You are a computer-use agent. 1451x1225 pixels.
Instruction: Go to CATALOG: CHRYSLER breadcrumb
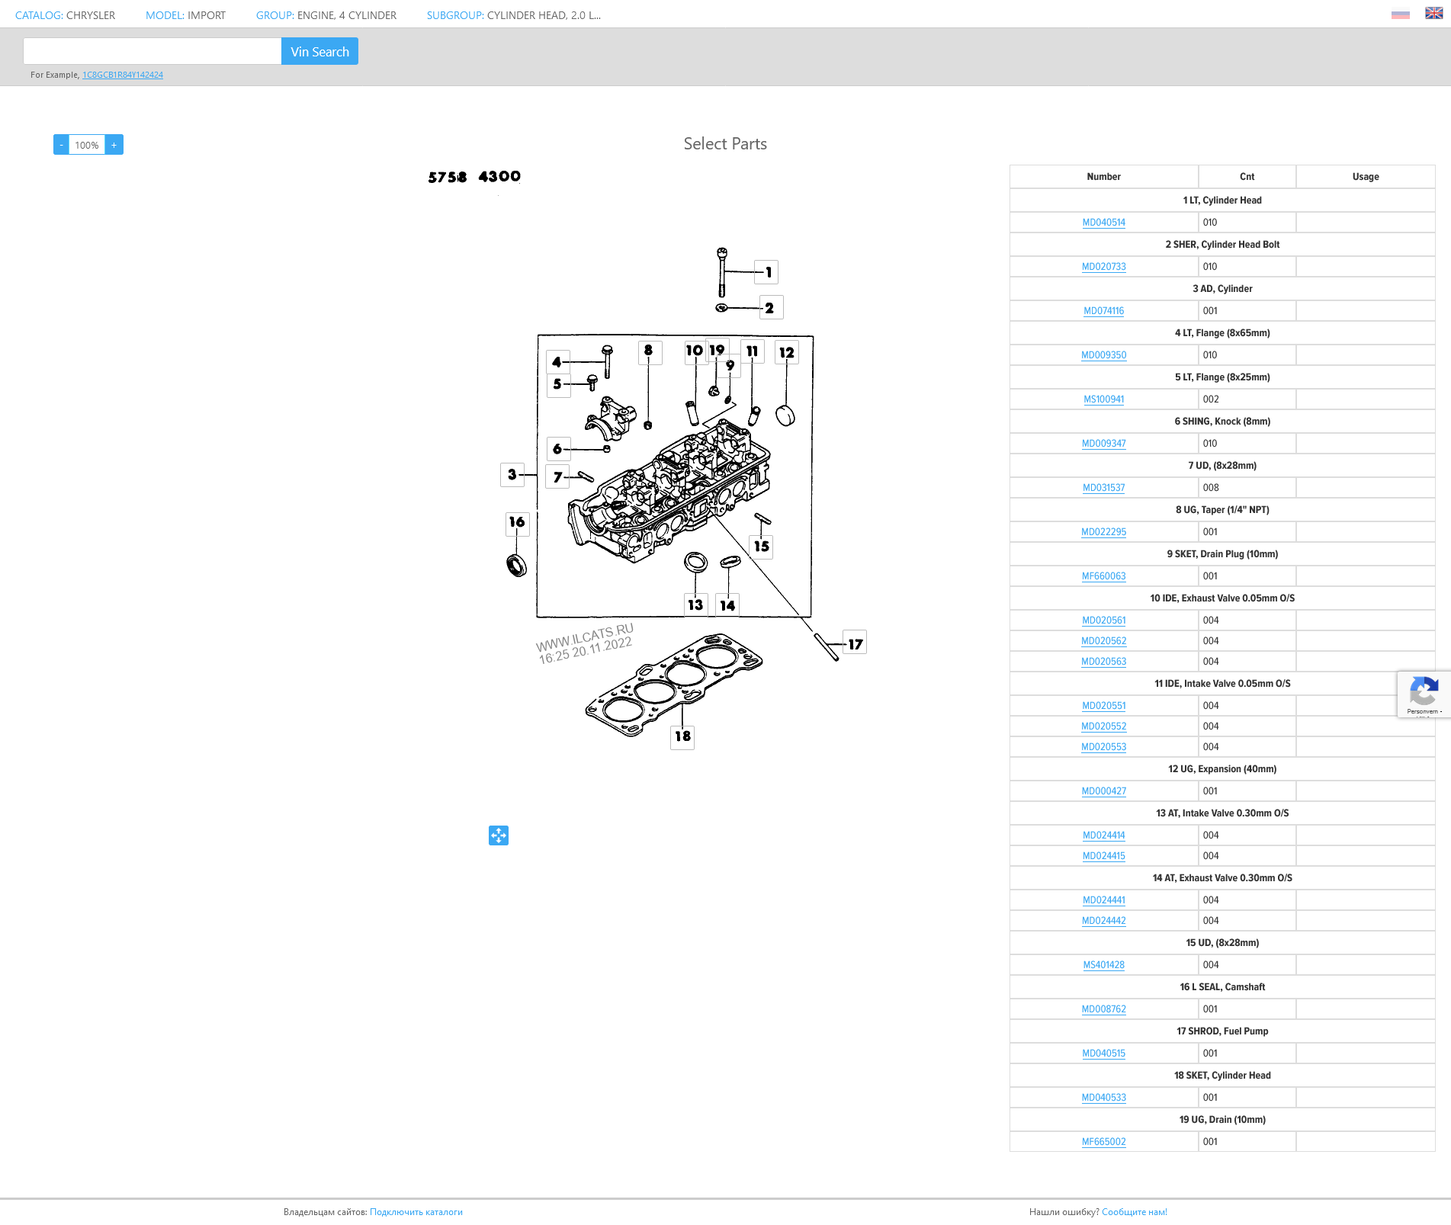[x=65, y=15]
